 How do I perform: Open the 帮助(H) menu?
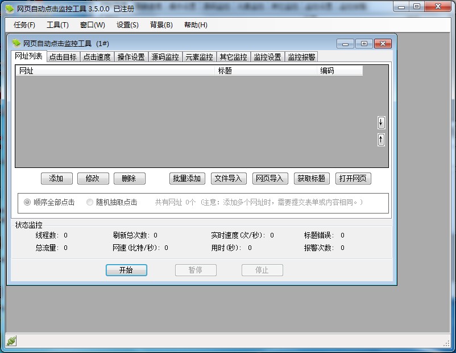[x=196, y=25]
